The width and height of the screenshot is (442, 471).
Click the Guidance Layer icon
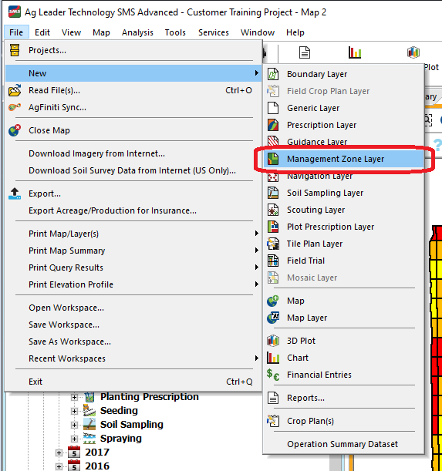click(x=273, y=141)
